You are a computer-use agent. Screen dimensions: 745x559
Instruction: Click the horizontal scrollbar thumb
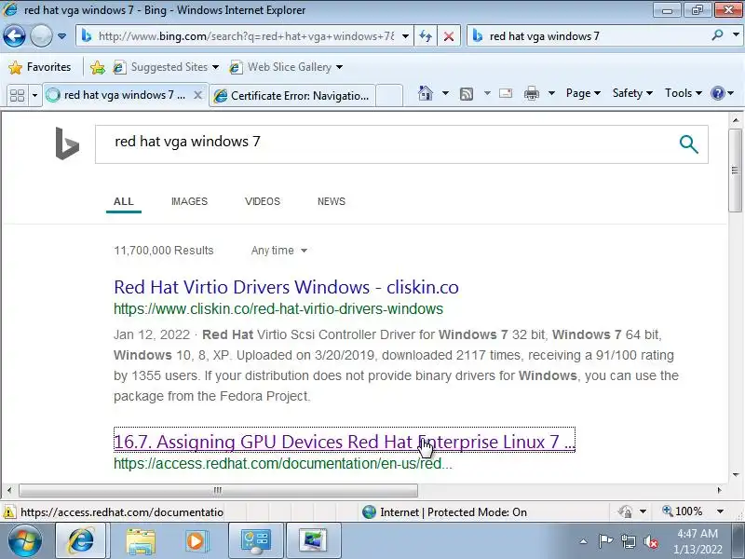218,490
